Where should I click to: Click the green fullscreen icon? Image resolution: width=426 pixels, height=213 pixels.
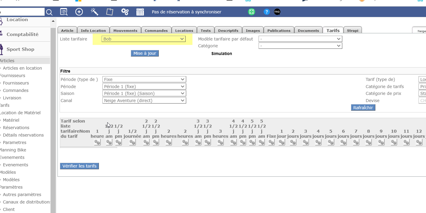point(251,12)
